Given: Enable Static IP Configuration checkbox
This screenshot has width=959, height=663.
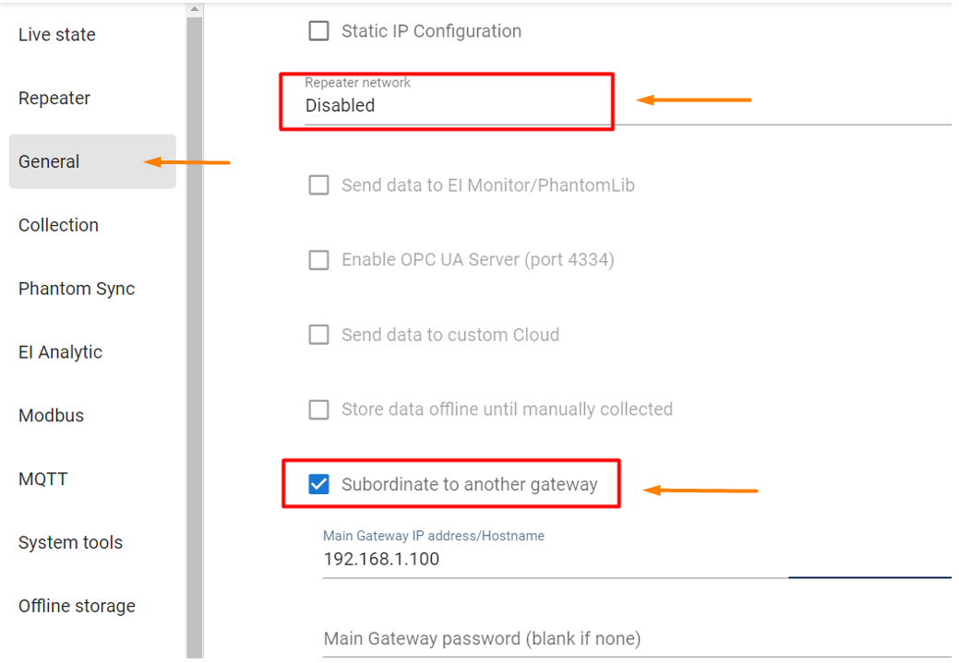Looking at the screenshot, I should click(318, 31).
